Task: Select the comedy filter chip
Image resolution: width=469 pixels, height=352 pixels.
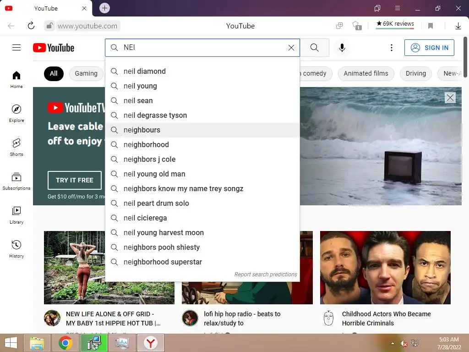Action: 316,74
